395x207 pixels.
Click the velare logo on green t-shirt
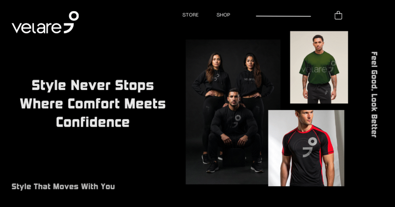pyautogui.click(x=319, y=67)
